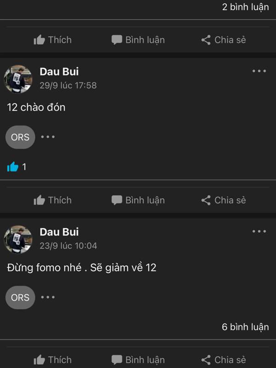Select the ORS tag on the 29/9 post
Screen dimensions: 276x368
click(20, 137)
